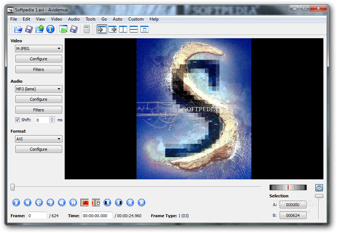Set selection marker B
The width and height of the screenshot is (337, 233).
pyautogui.click(x=96, y=202)
